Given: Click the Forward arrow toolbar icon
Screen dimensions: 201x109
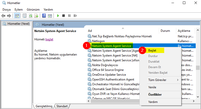Looking at the screenshot, I should (x=9, y=16).
